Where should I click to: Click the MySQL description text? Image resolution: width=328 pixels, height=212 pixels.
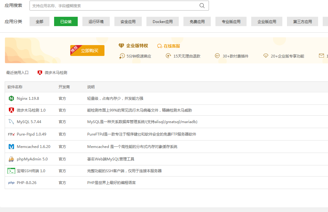[142, 122]
